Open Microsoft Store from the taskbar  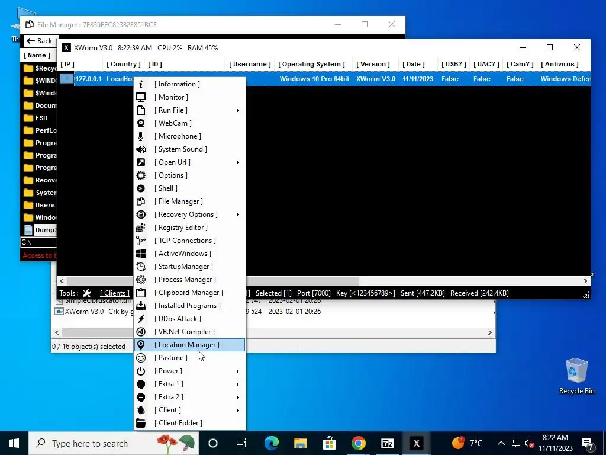pos(329,443)
